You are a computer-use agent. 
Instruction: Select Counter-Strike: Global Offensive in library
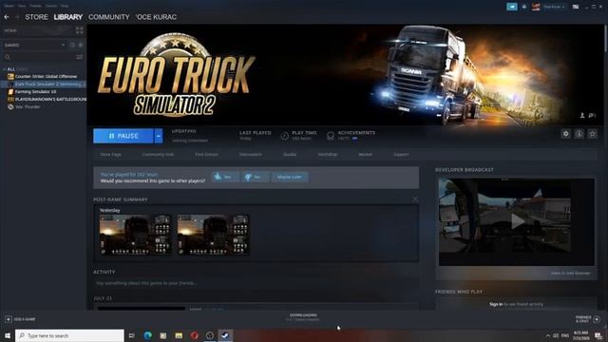46,76
